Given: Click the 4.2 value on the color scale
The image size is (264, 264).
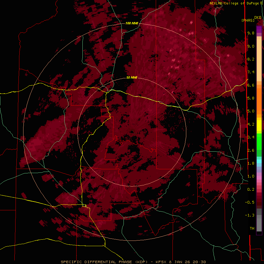Looking at the screenshot, I should (251, 124).
